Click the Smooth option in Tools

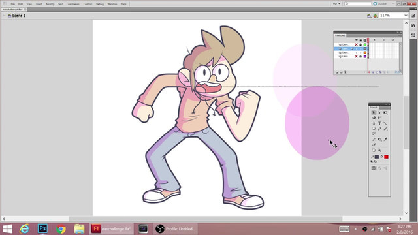379,168
